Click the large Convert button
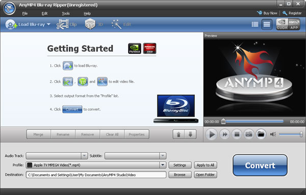Viewport: 306px width, 195px height. pyautogui.click(x=260, y=165)
